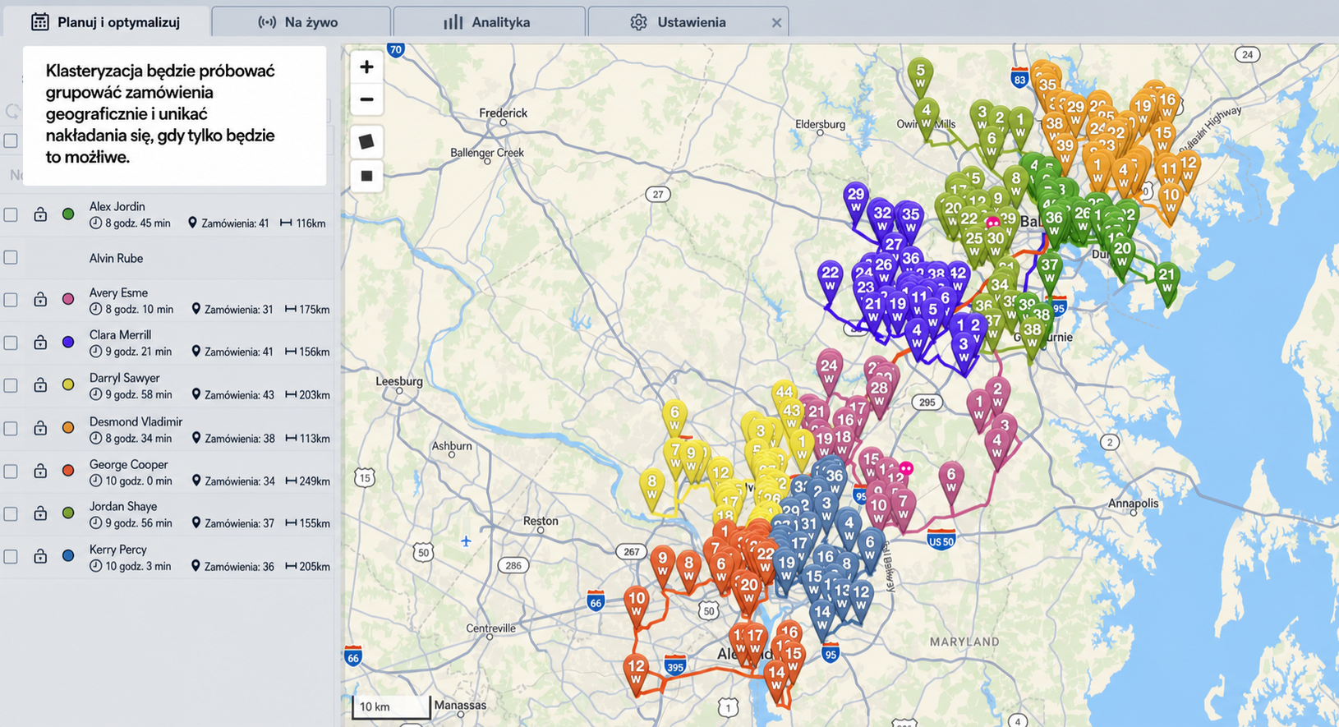Toggle the lock icon for Desmond Vladimir
Image resolution: width=1339 pixels, height=727 pixels.
(40, 427)
